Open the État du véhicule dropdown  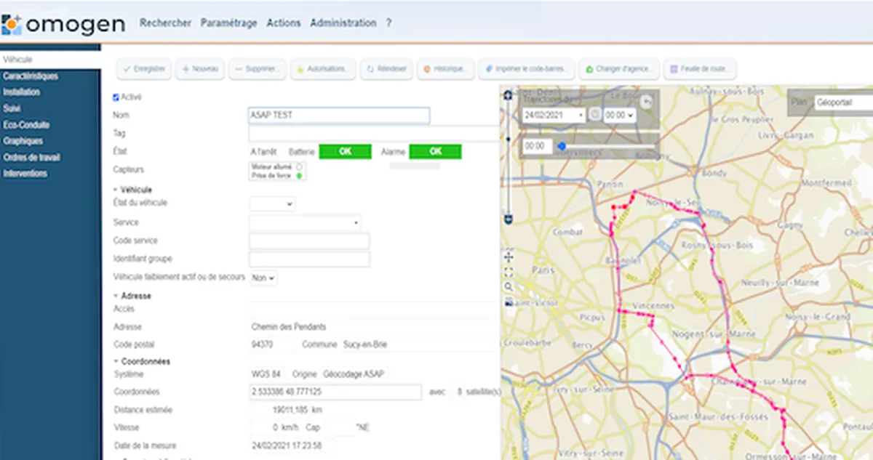(273, 204)
